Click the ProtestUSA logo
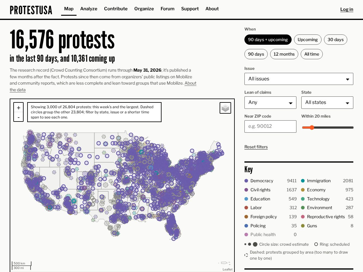The height and width of the screenshot is (272, 363). pyautogui.click(x=31, y=10)
